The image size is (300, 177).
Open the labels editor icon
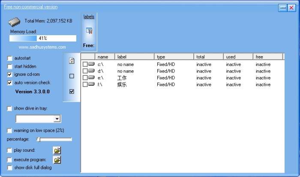tap(89, 30)
